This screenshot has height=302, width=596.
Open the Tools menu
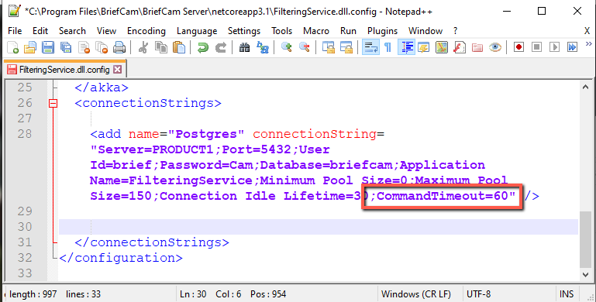[281, 31]
